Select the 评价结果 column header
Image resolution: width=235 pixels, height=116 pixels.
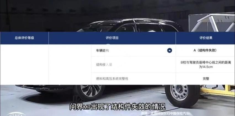[206, 38]
